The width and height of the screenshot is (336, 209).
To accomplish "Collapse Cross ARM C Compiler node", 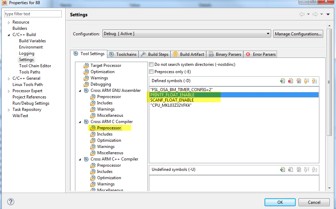I will (x=80, y=122).
